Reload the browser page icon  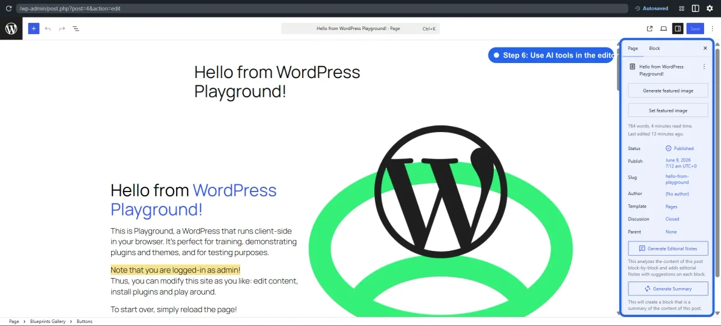tap(8, 8)
